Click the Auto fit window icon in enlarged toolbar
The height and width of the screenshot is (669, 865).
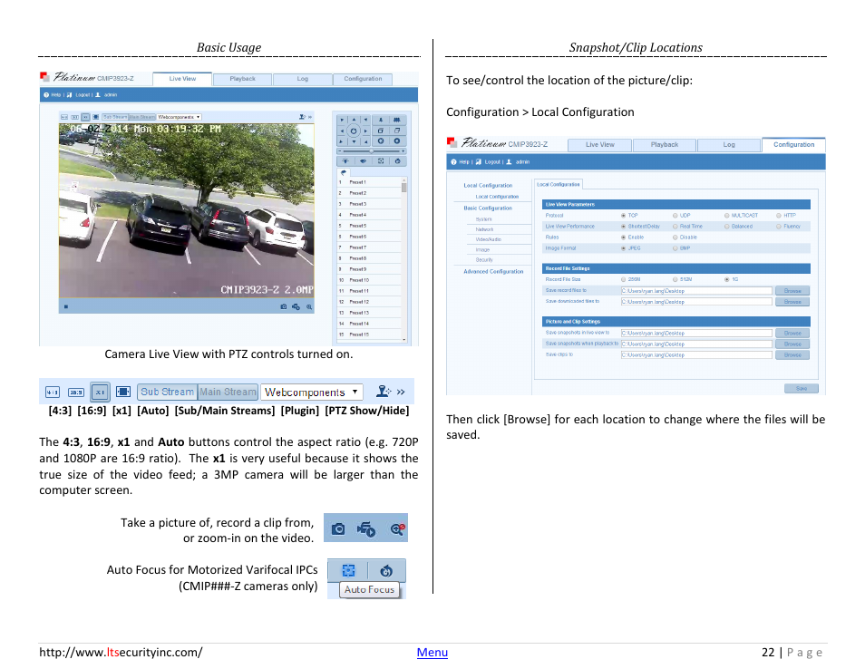coord(123,392)
